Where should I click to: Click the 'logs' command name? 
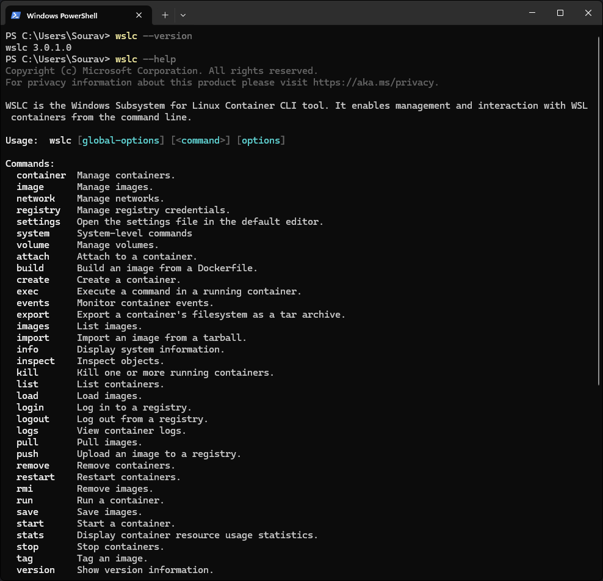click(x=27, y=431)
